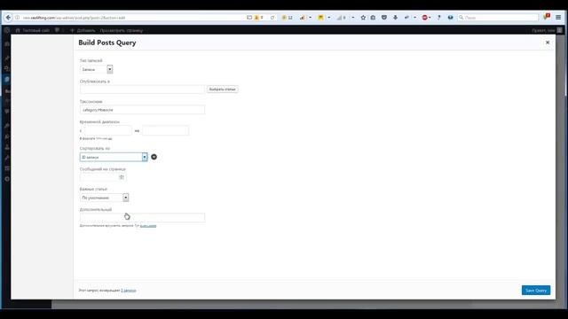Viewport: 568px width, 319px height.
Task: Click the reader view icon in address bar
Action: tap(249, 18)
